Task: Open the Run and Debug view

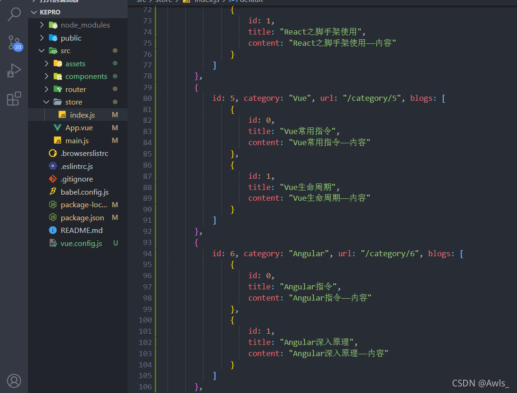Action: click(14, 71)
